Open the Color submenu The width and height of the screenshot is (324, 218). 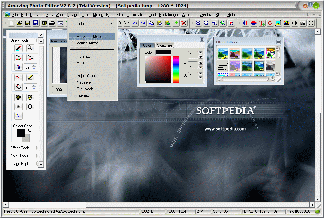click(x=92, y=24)
